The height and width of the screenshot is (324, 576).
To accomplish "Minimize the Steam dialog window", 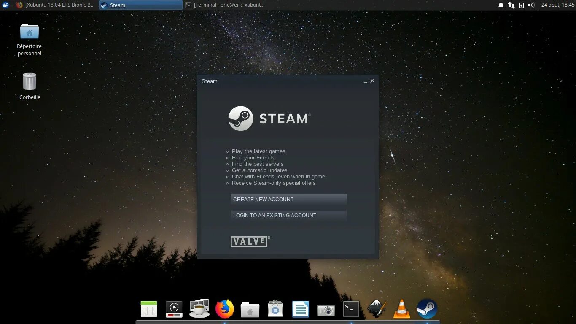I will pyautogui.click(x=366, y=81).
